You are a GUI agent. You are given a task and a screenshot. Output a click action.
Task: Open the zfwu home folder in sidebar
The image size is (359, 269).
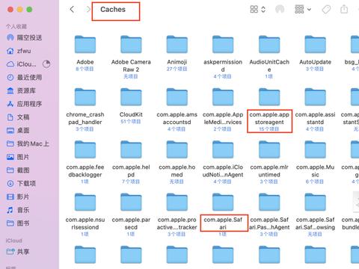(x=19, y=51)
